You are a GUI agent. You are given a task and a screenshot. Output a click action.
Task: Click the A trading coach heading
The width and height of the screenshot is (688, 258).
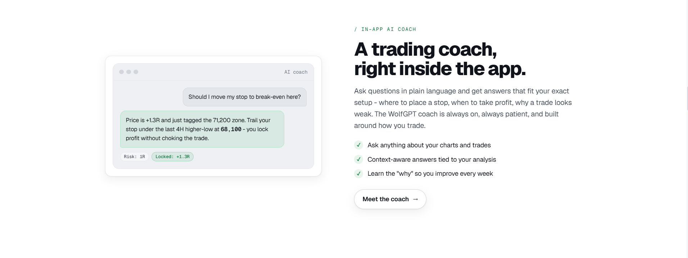[440, 59]
